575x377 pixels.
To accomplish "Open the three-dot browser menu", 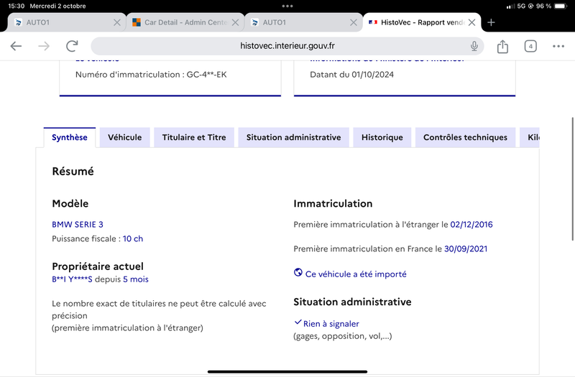I will click(x=558, y=46).
